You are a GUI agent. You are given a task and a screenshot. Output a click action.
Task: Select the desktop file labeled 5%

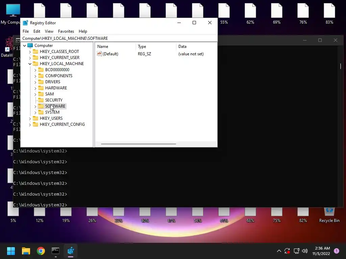coord(13,212)
